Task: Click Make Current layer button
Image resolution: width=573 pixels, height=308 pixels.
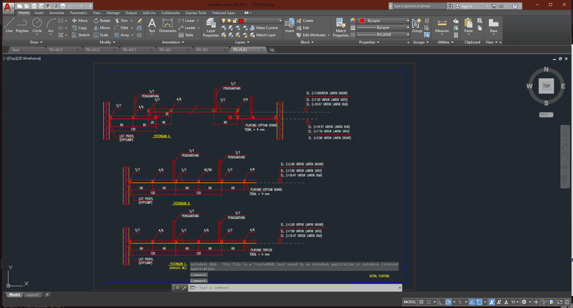Action: pyautogui.click(x=264, y=28)
